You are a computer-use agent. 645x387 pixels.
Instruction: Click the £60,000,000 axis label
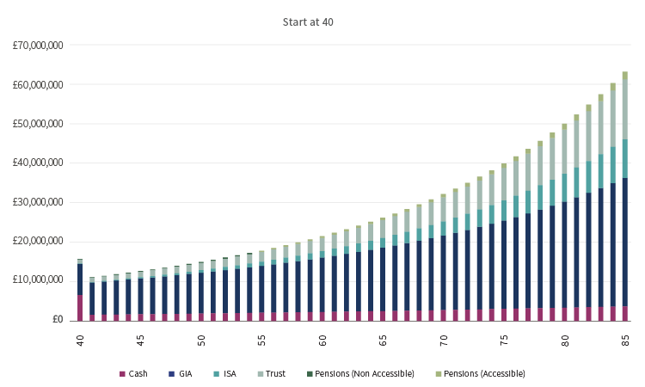(38, 85)
